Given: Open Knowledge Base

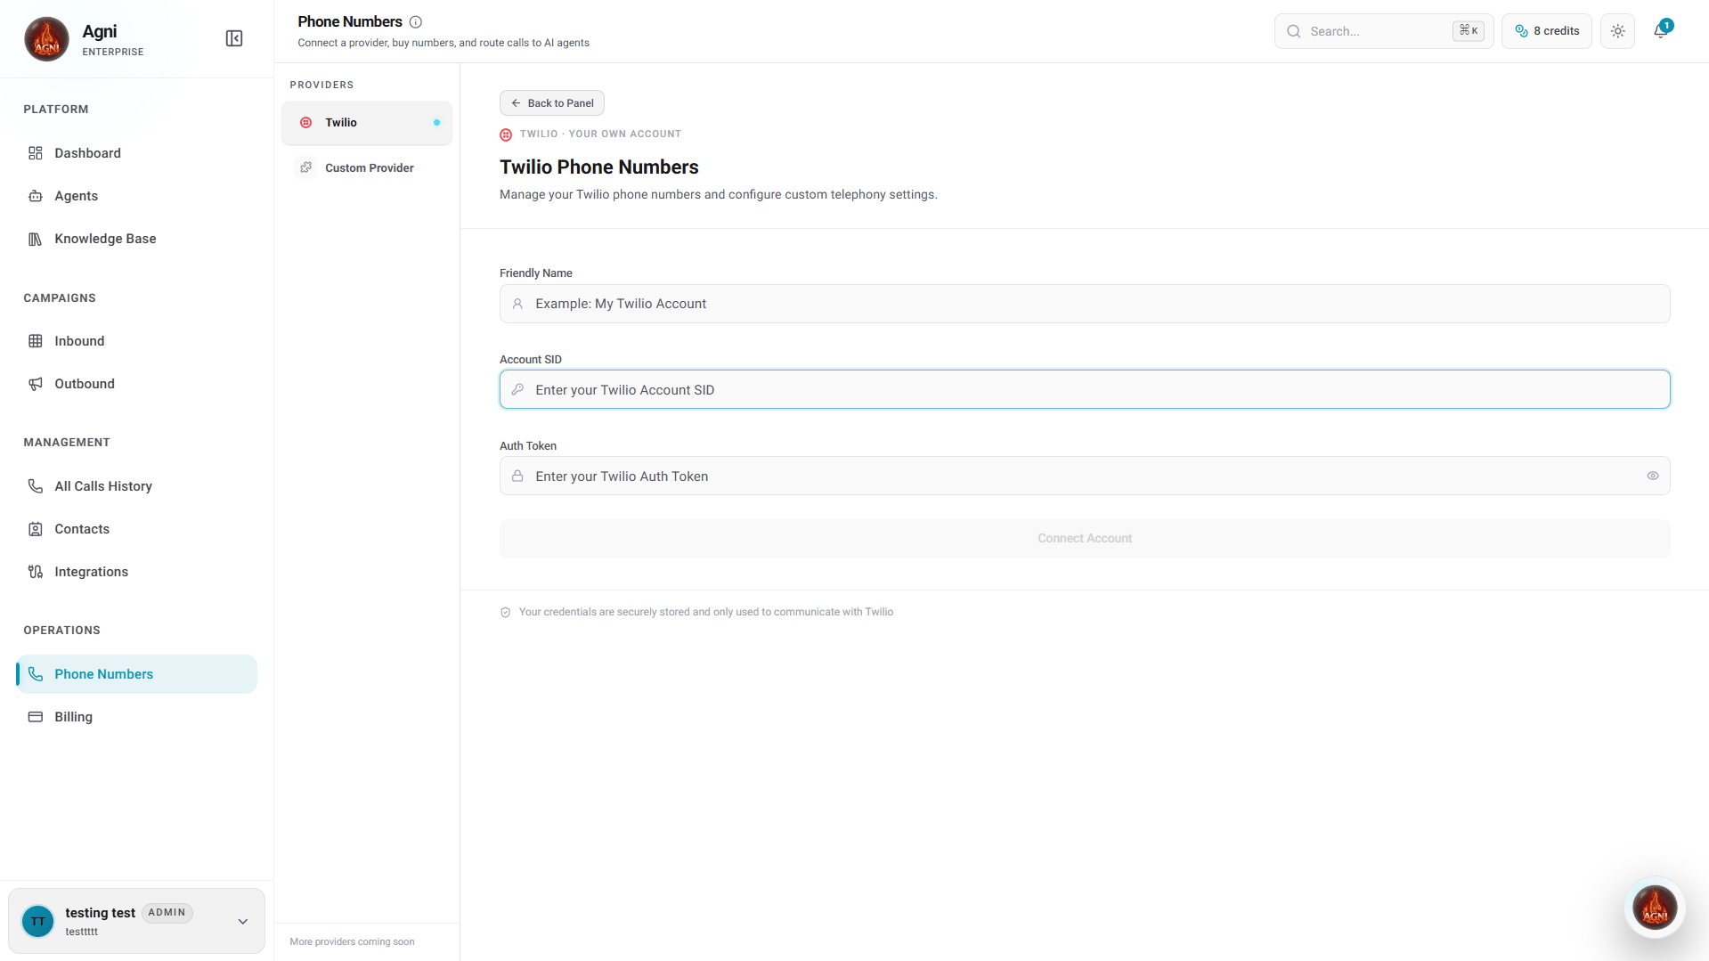Looking at the screenshot, I should 136,239.
